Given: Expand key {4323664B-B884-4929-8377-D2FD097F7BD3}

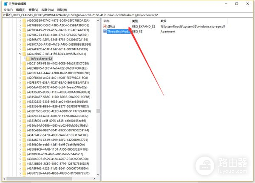Looking at the screenshot, I should [20, 107].
